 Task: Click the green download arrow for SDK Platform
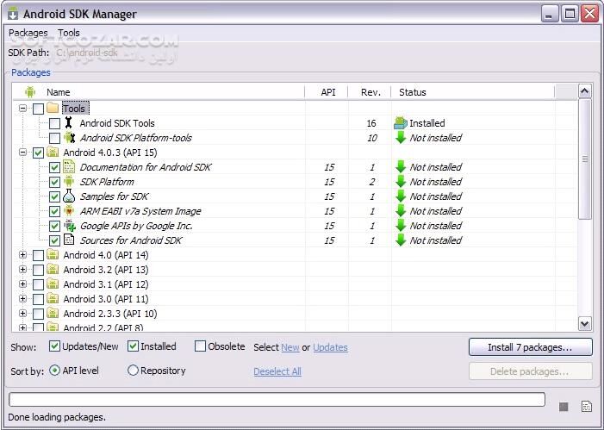click(x=401, y=182)
